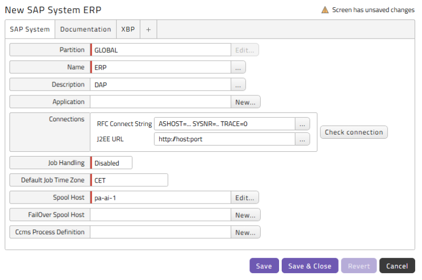Image resolution: width=422 pixels, height=280 pixels.
Task: Click New next to Application
Action: pos(245,102)
